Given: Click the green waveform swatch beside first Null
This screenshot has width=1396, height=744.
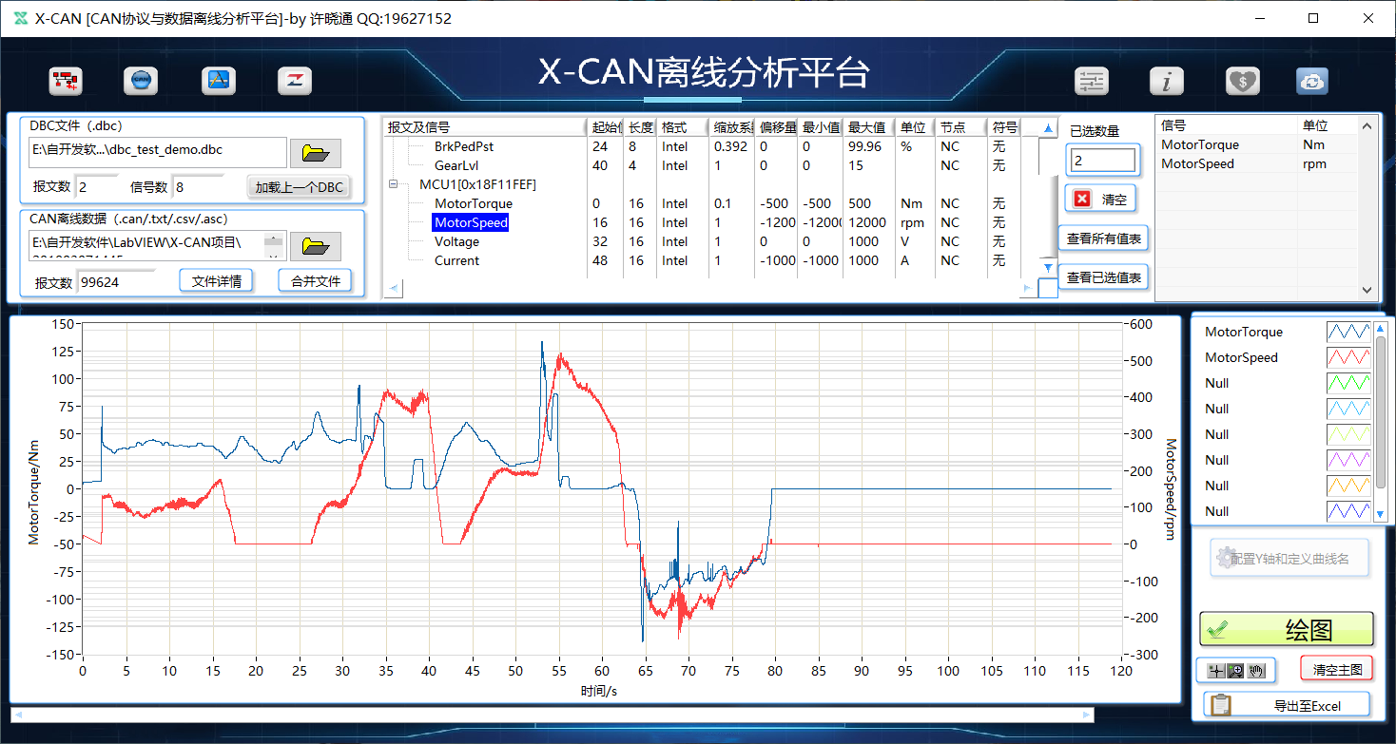Looking at the screenshot, I should pos(1348,382).
